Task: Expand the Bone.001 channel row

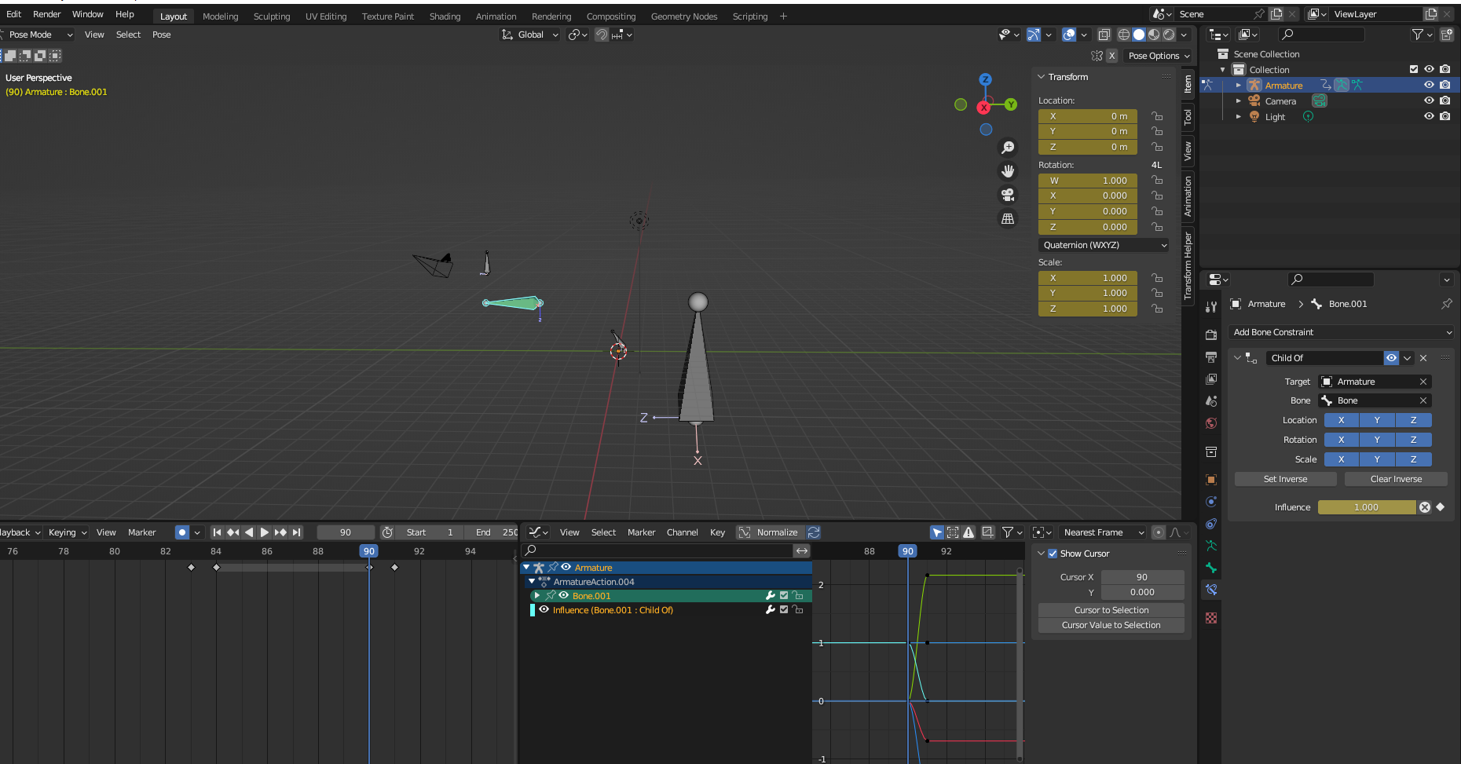Action: coord(536,596)
